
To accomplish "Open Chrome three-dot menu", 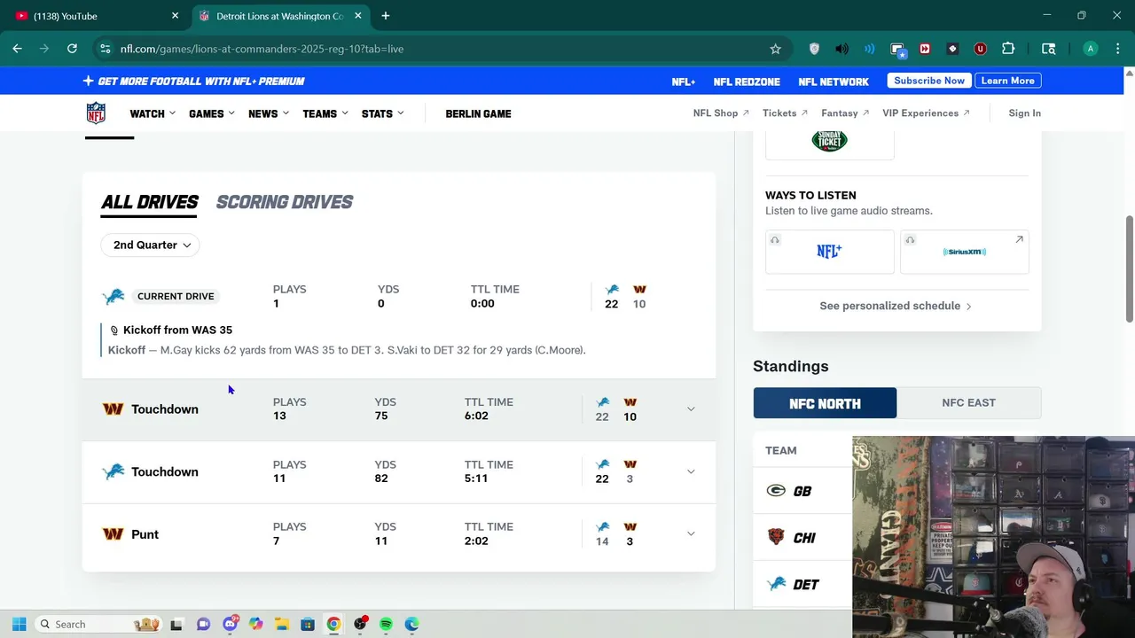I will [x=1116, y=49].
